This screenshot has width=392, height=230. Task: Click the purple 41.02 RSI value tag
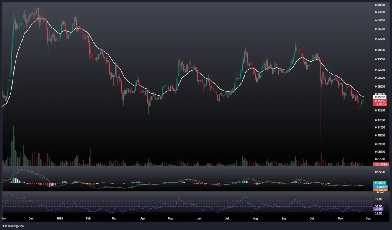(x=377, y=209)
